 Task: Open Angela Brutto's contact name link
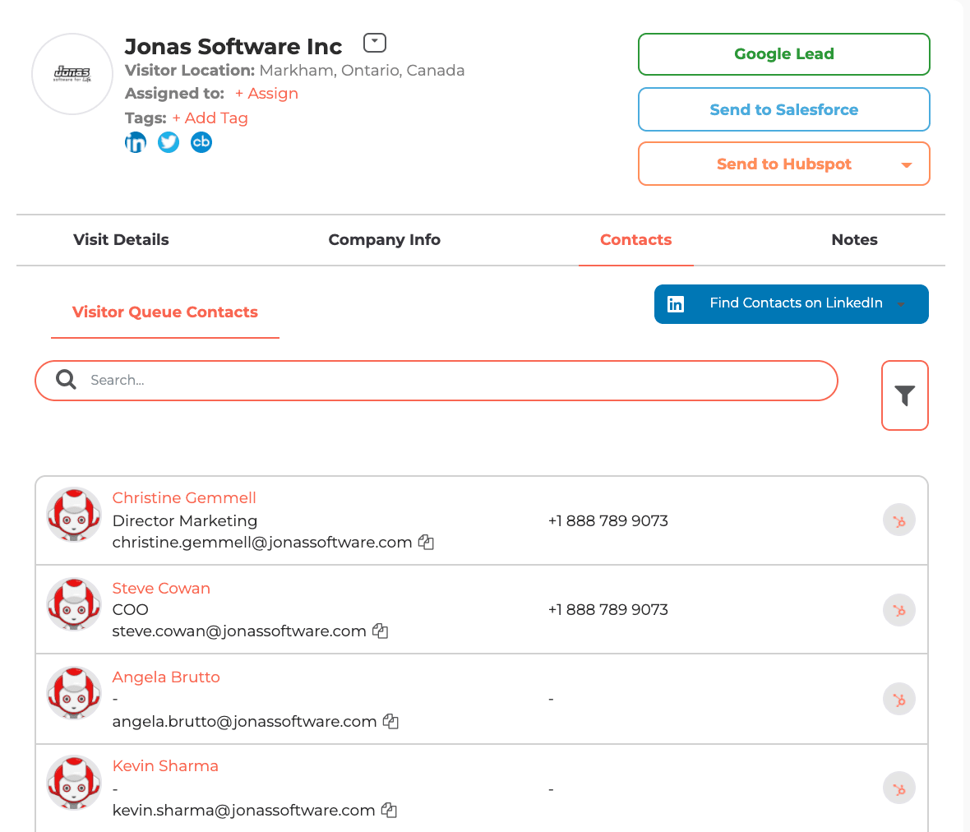(166, 677)
